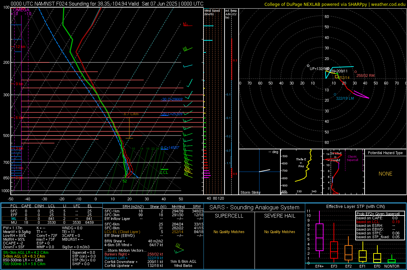Click the Effective Layer STP (with CIN) title
This screenshot has width=407, height=270.
tap(356, 207)
